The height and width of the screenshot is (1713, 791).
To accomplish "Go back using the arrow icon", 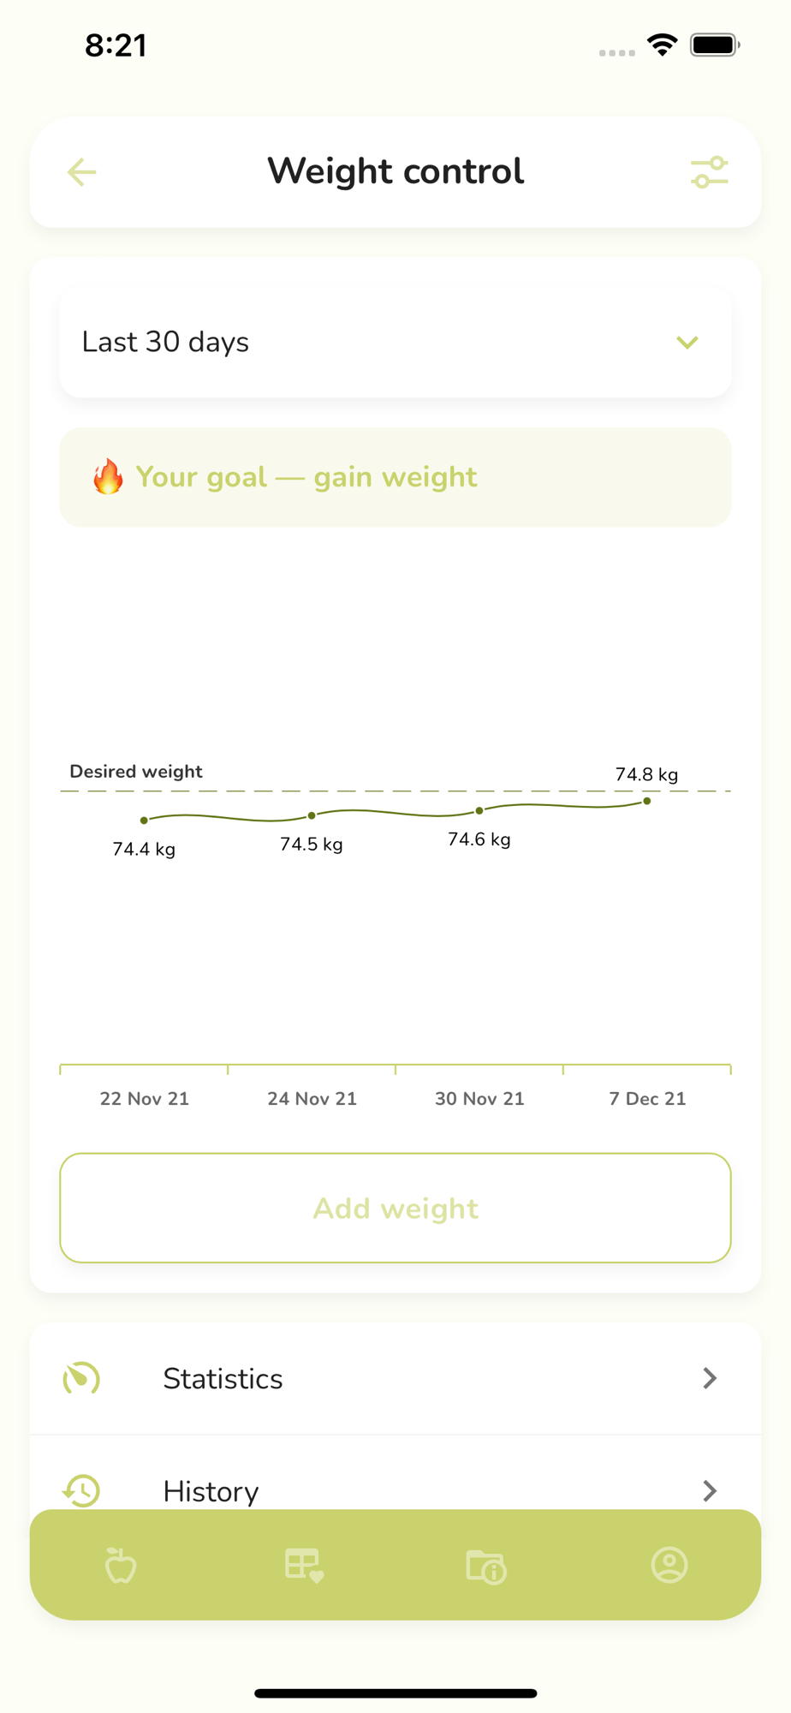I will [82, 172].
